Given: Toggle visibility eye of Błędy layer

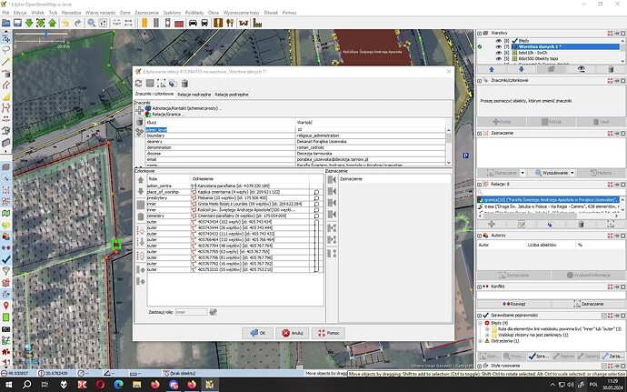Looking at the screenshot, I should pyautogui.click(x=498, y=41).
